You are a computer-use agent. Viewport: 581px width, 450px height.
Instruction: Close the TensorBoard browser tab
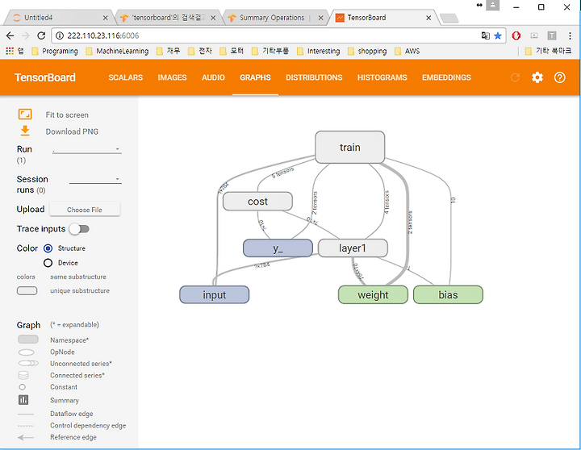click(x=428, y=18)
